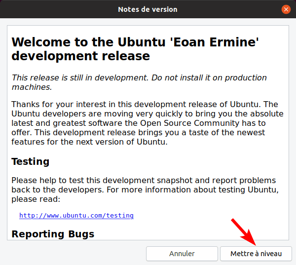This screenshot has height=265, width=296.
Task: Click the 'Please help to test' paragraph
Action: pyautogui.click(x=144, y=189)
